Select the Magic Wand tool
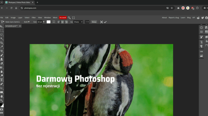The height and width of the screenshot is (116, 208). click(x=1, y=39)
